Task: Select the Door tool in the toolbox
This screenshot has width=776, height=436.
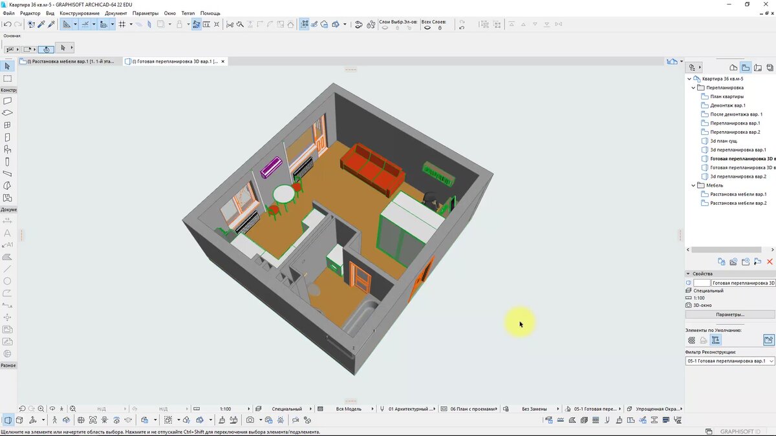Action: pyautogui.click(x=7, y=138)
